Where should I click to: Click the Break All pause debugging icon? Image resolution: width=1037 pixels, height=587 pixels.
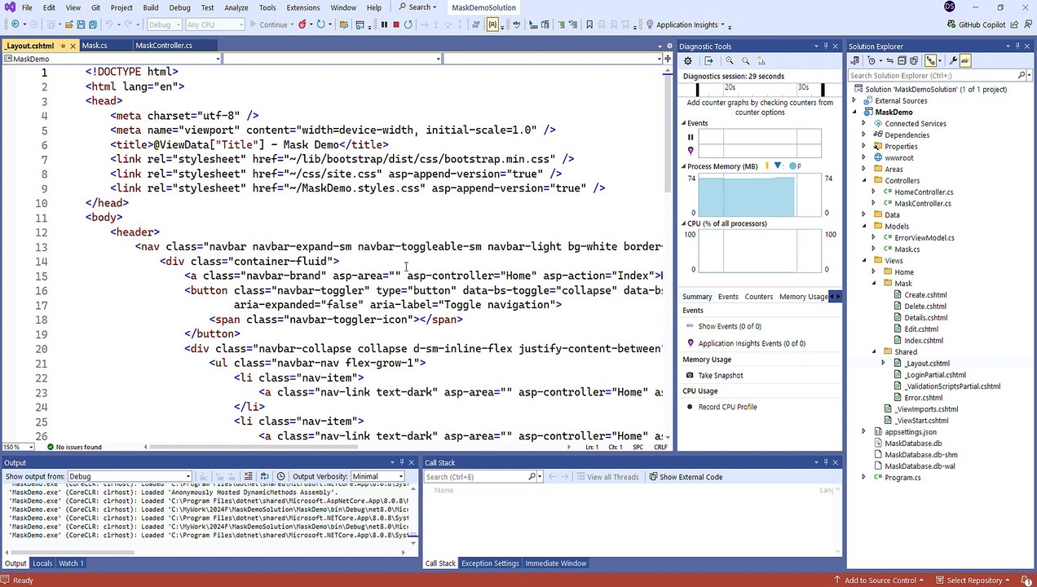pos(384,24)
